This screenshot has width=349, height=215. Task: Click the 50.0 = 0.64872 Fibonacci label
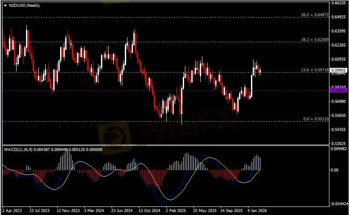315,15
